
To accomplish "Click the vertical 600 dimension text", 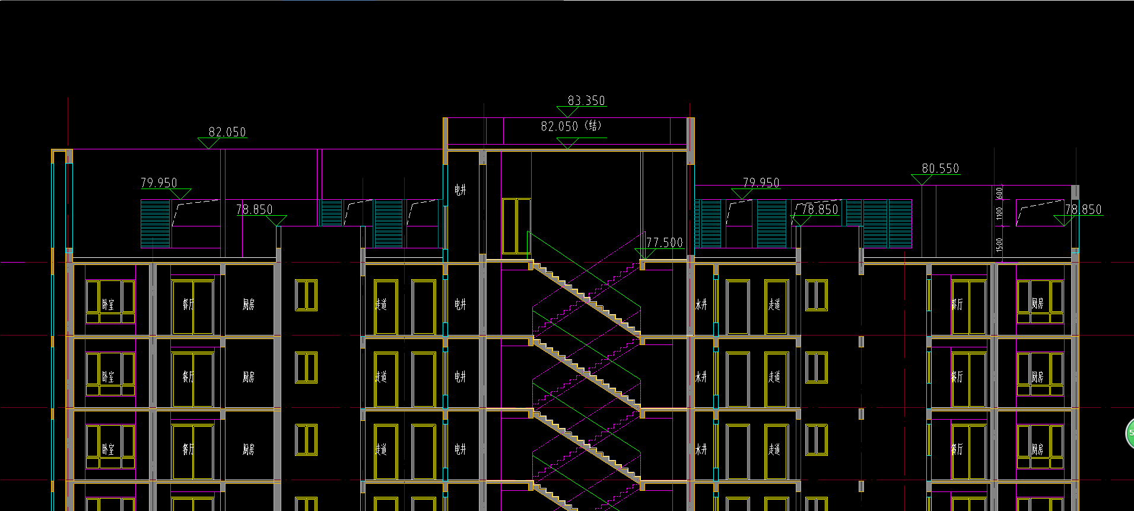I will 1000,193.
